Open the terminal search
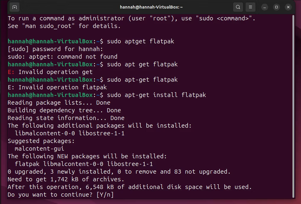301x204 pixels. (x=238, y=7)
